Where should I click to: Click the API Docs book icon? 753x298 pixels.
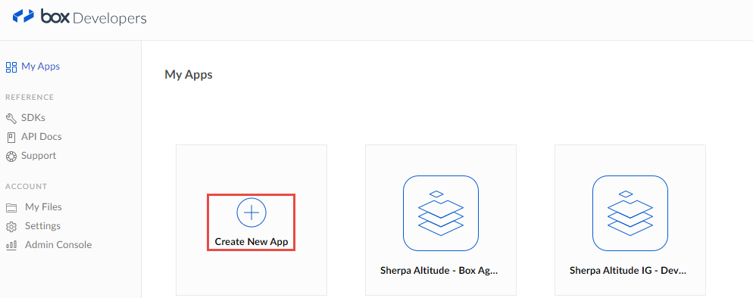click(11, 137)
